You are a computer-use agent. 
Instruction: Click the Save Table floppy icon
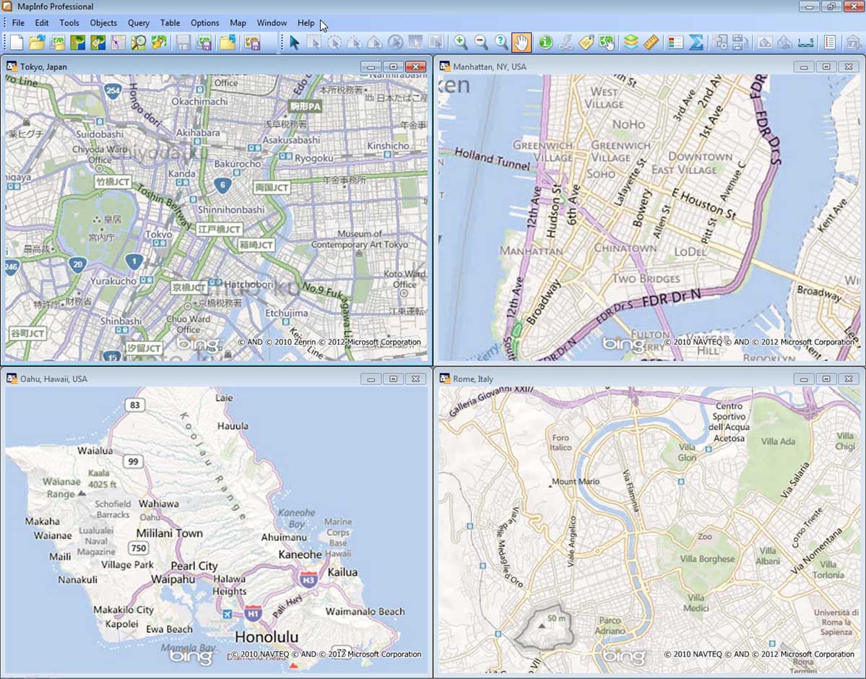tap(183, 43)
